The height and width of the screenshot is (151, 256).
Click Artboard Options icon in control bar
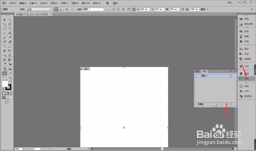click(129, 9)
